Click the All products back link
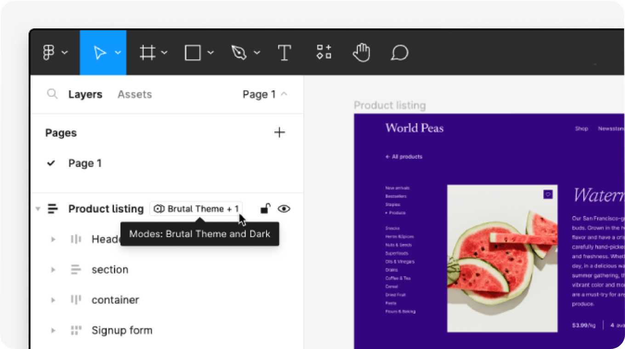This screenshot has height=349, width=625. click(x=404, y=157)
